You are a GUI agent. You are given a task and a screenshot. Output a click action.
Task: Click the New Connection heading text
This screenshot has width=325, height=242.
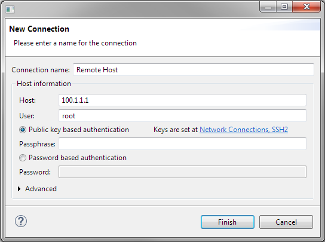point(39,29)
